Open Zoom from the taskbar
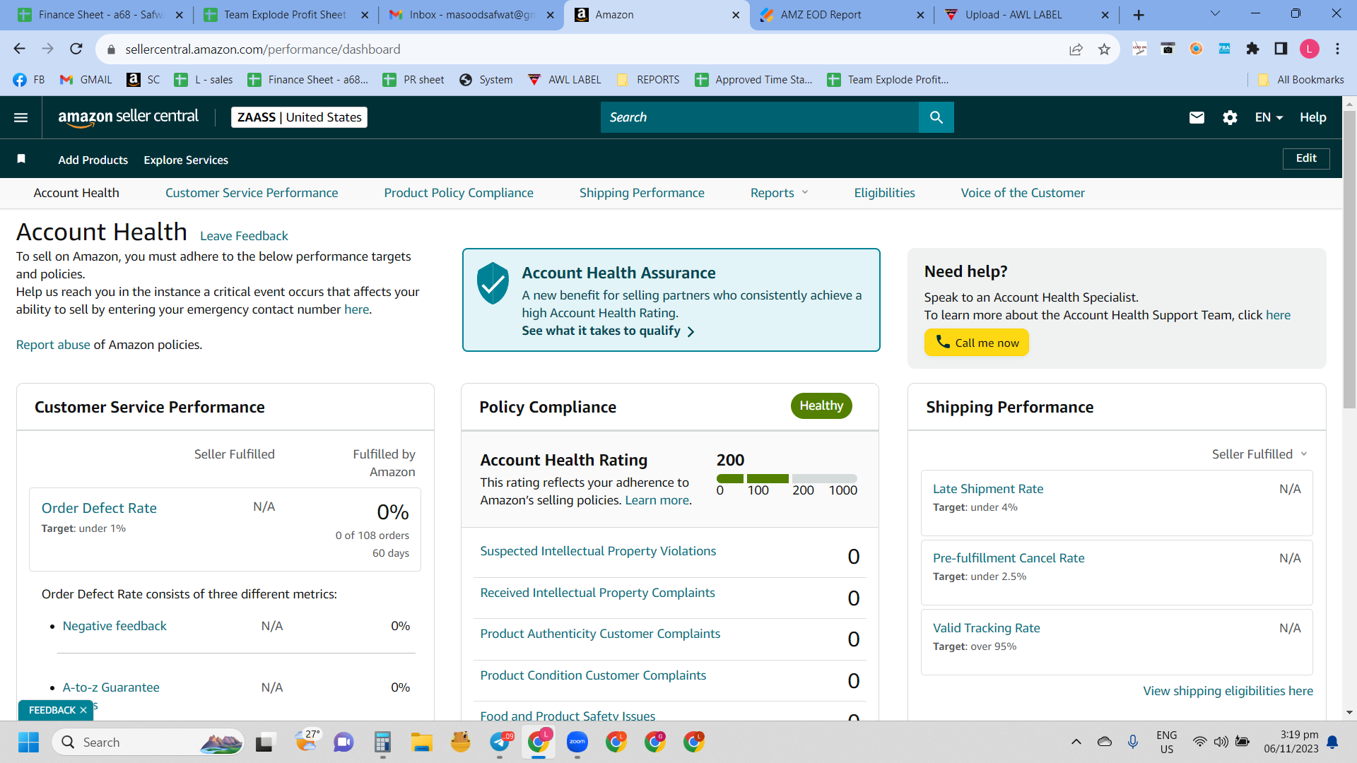This screenshot has width=1357, height=763. point(577,742)
